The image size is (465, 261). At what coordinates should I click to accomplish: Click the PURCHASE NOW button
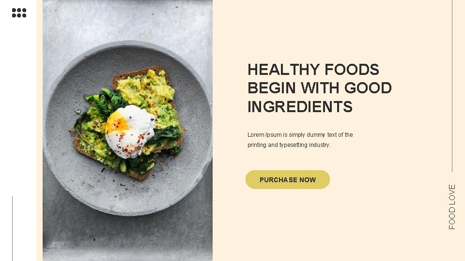pos(288,180)
